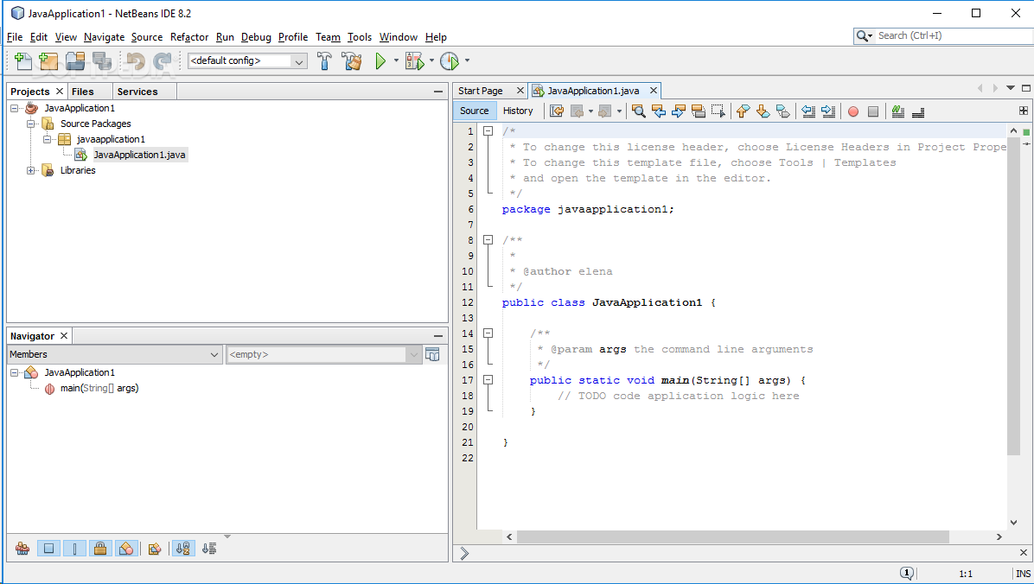Click Previous Bookmark icon in editor toolbar

coord(744,111)
